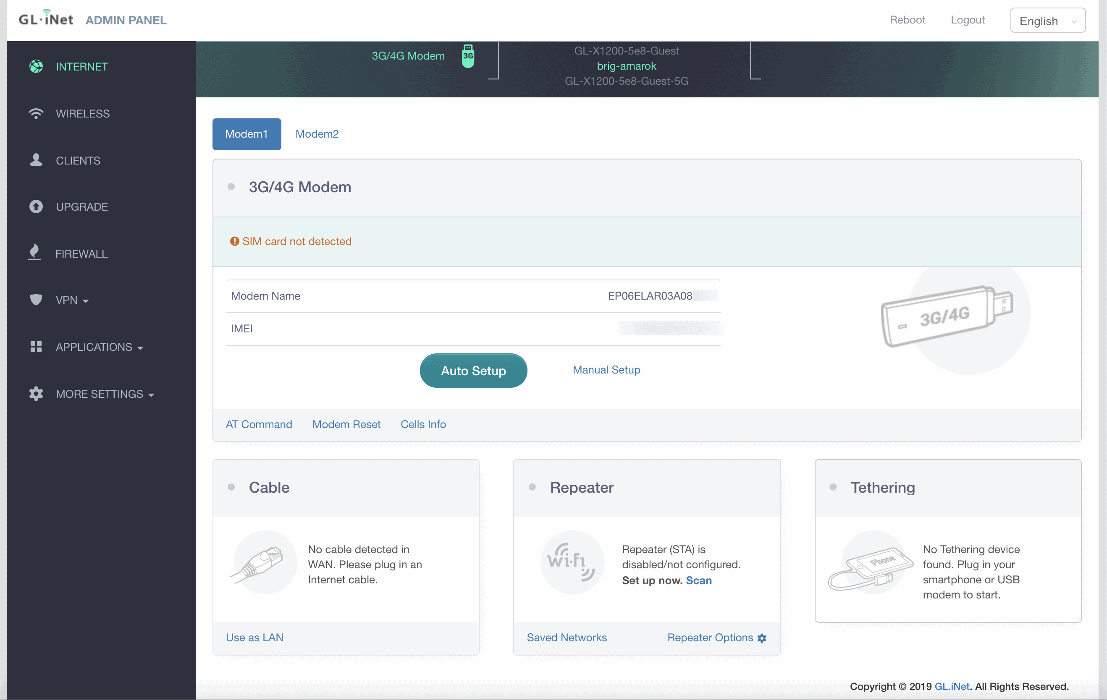1107x700 pixels.
Task: Click the Clients person icon
Action: (36, 160)
